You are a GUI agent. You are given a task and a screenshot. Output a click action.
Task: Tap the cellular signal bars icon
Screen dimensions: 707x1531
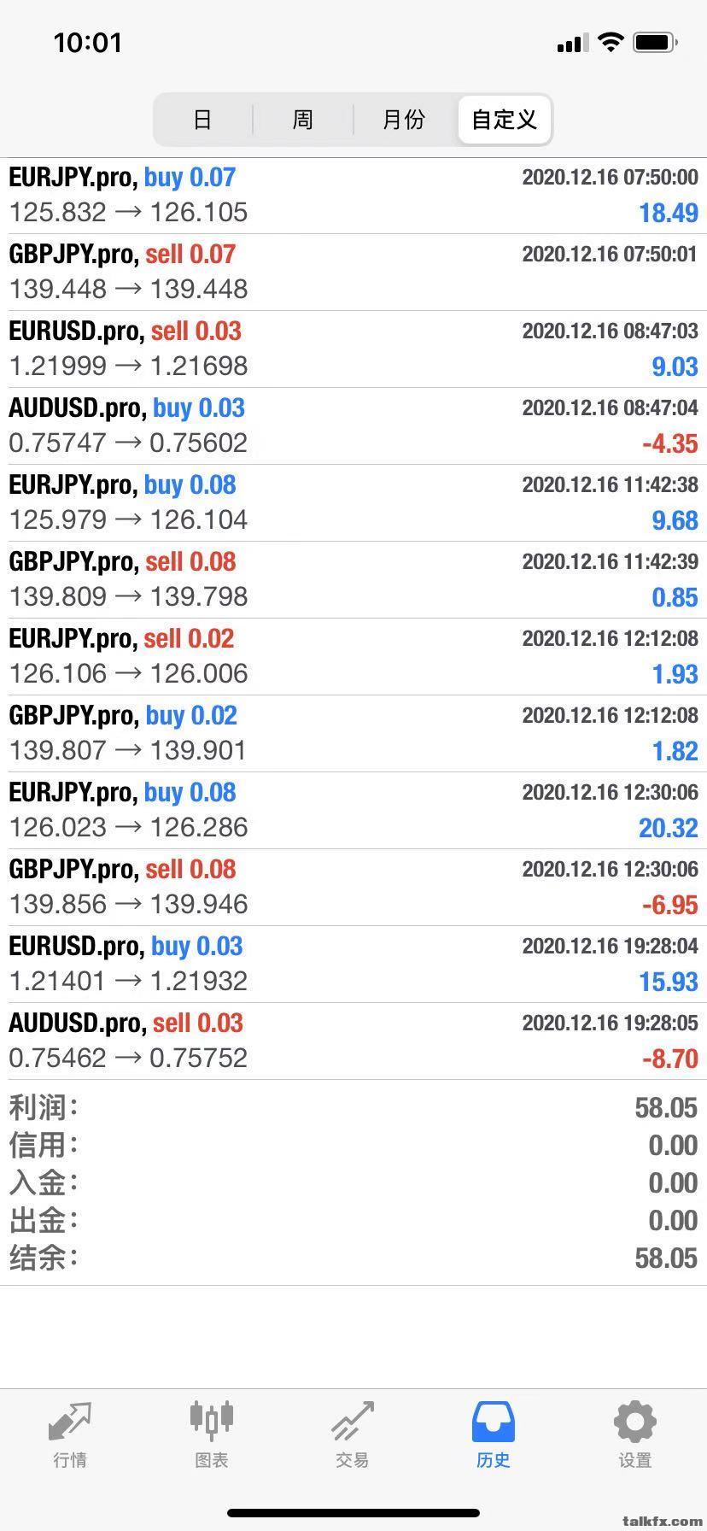point(572,43)
